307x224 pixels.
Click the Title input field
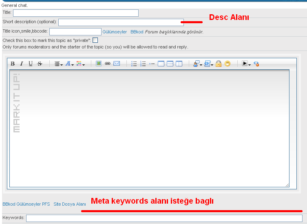[x=76, y=13]
